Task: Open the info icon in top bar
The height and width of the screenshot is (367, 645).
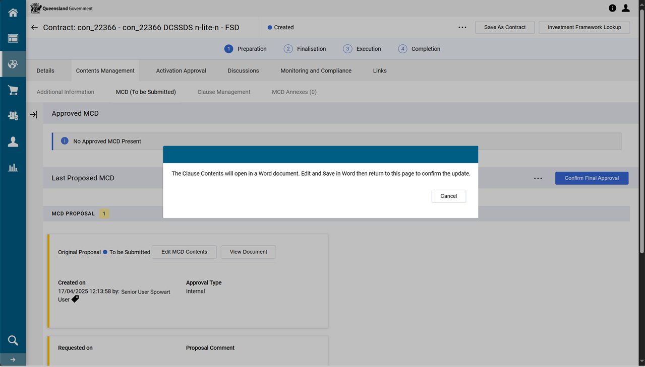Action: tap(612, 8)
